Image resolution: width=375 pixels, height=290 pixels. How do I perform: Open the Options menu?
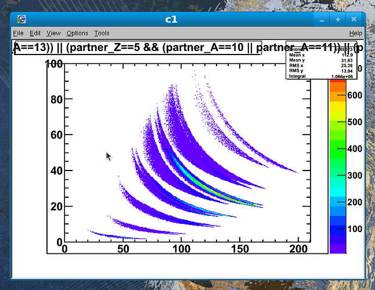[x=77, y=33]
